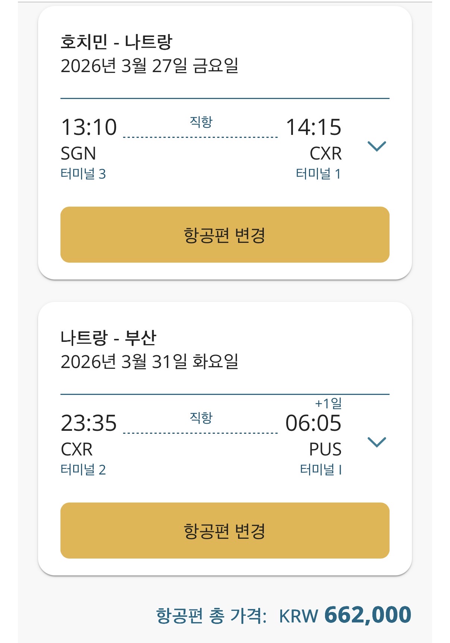Select the 14:15 arrival time
This screenshot has height=643, width=450.
pyautogui.click(x=313, y=127)
